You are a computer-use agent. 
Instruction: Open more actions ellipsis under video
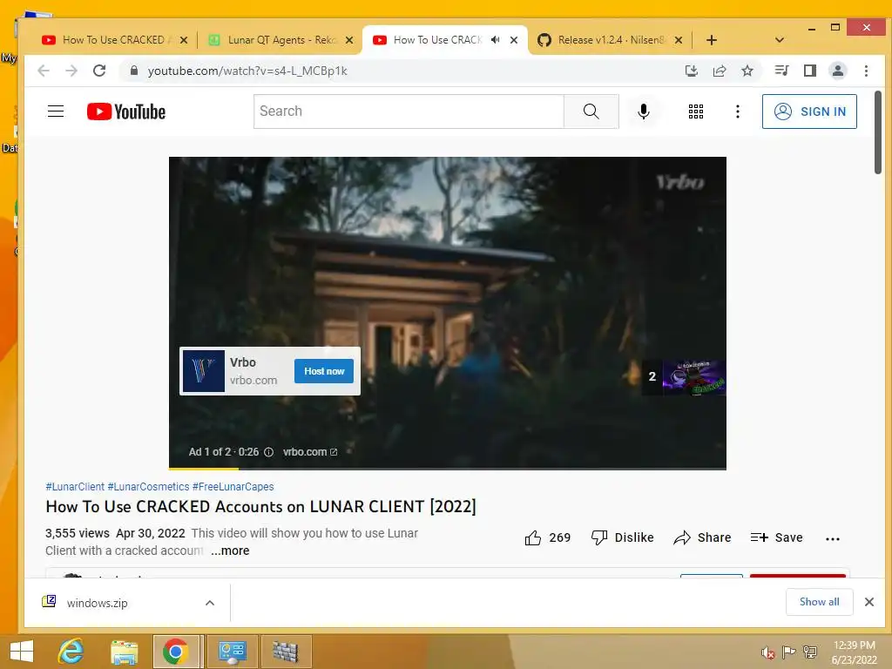click(832, 538)
